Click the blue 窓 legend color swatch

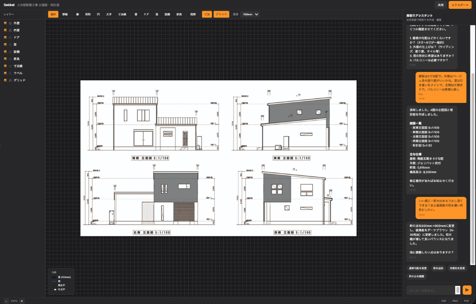tap(54, 281)
